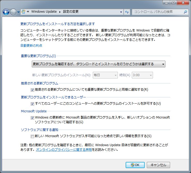
Task: Click the disabled 3:00 time dropdown
Action: click(x=142, y=75)
